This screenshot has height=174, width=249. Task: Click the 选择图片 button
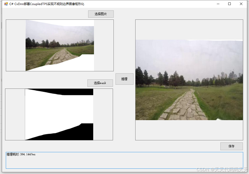pyautogui.click(x=101, y=14)
